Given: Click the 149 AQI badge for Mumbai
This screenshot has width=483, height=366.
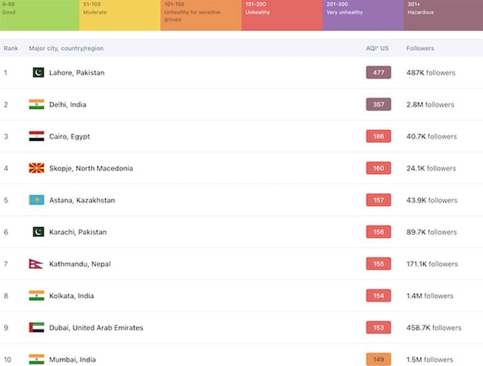Looking at the screenshot, I should [x=379, y=359].
